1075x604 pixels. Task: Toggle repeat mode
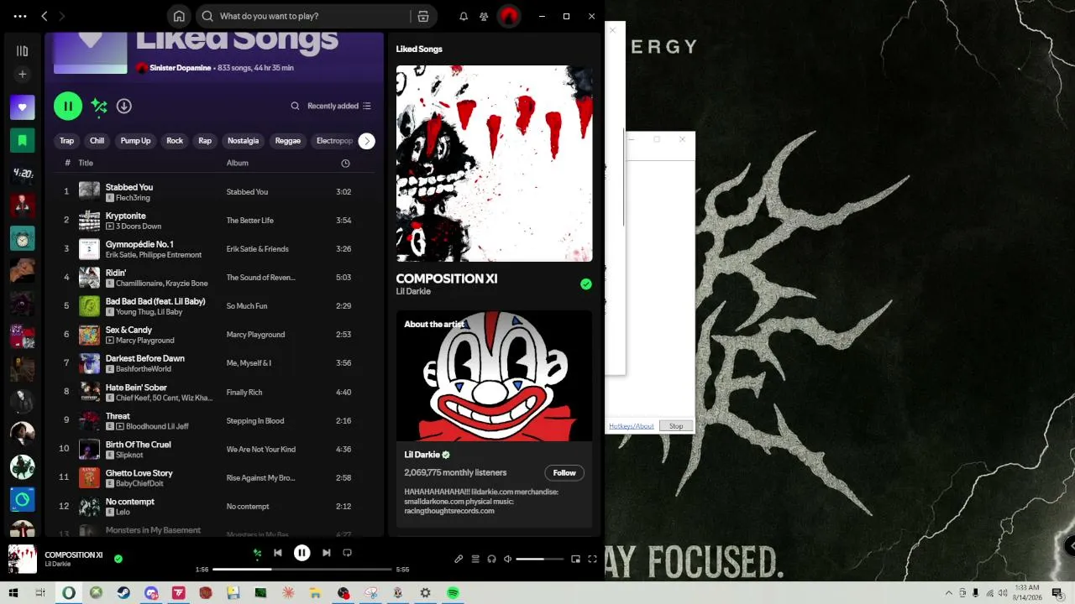[348, 553]
